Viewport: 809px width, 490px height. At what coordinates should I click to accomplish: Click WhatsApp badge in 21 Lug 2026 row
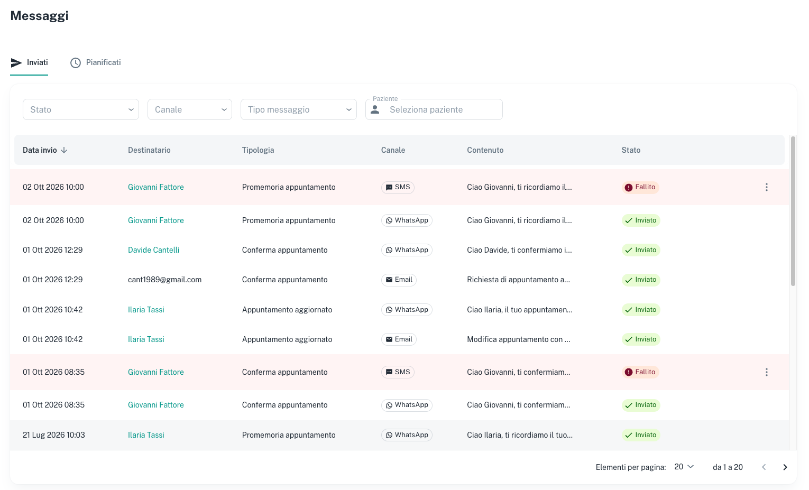(407, 435)
